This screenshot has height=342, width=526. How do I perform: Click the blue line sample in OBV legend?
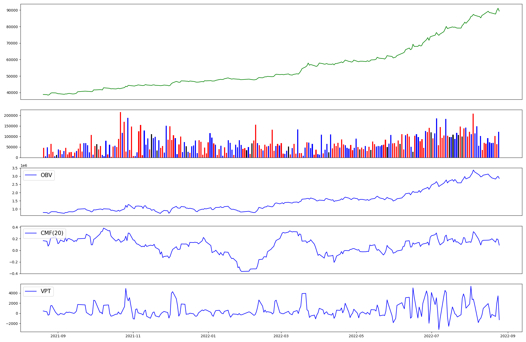click(31, 175)
